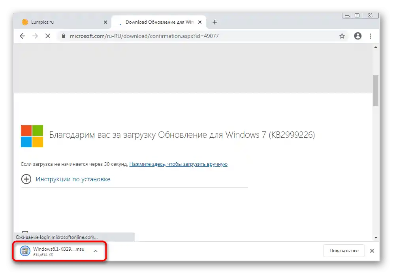The height and width of the screenshot is (274, 393).
Task: Close the Download Обновление tab
Action: (200, 22)
